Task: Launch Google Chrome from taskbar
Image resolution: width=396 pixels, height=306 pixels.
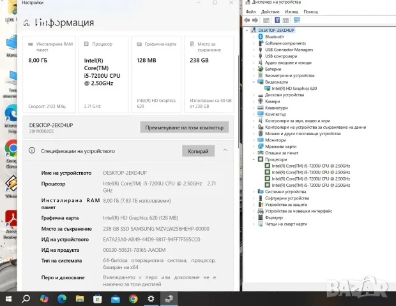Action: pos(133,299)
